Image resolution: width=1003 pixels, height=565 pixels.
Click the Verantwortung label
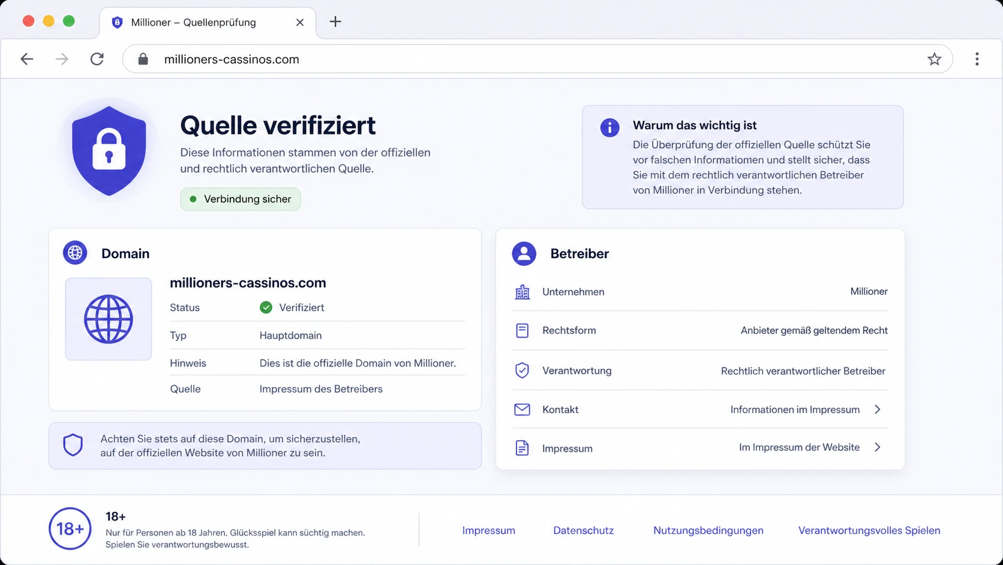click(576, 370)
